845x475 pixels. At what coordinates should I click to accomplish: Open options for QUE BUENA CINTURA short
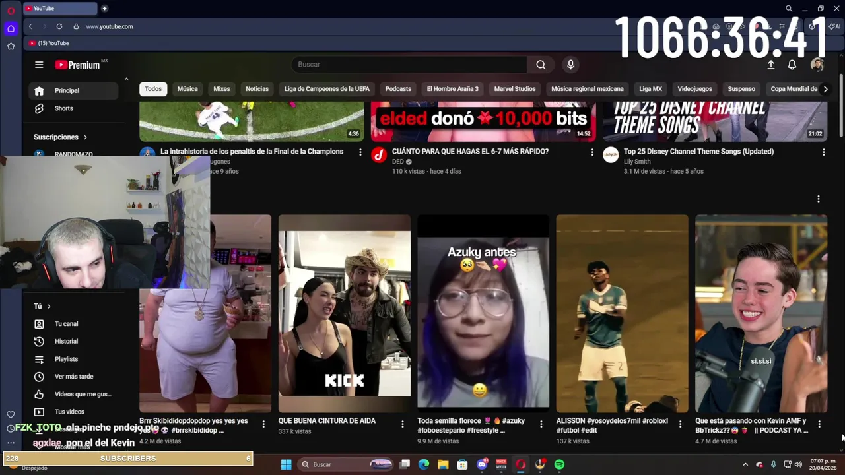tap(402, 424)
